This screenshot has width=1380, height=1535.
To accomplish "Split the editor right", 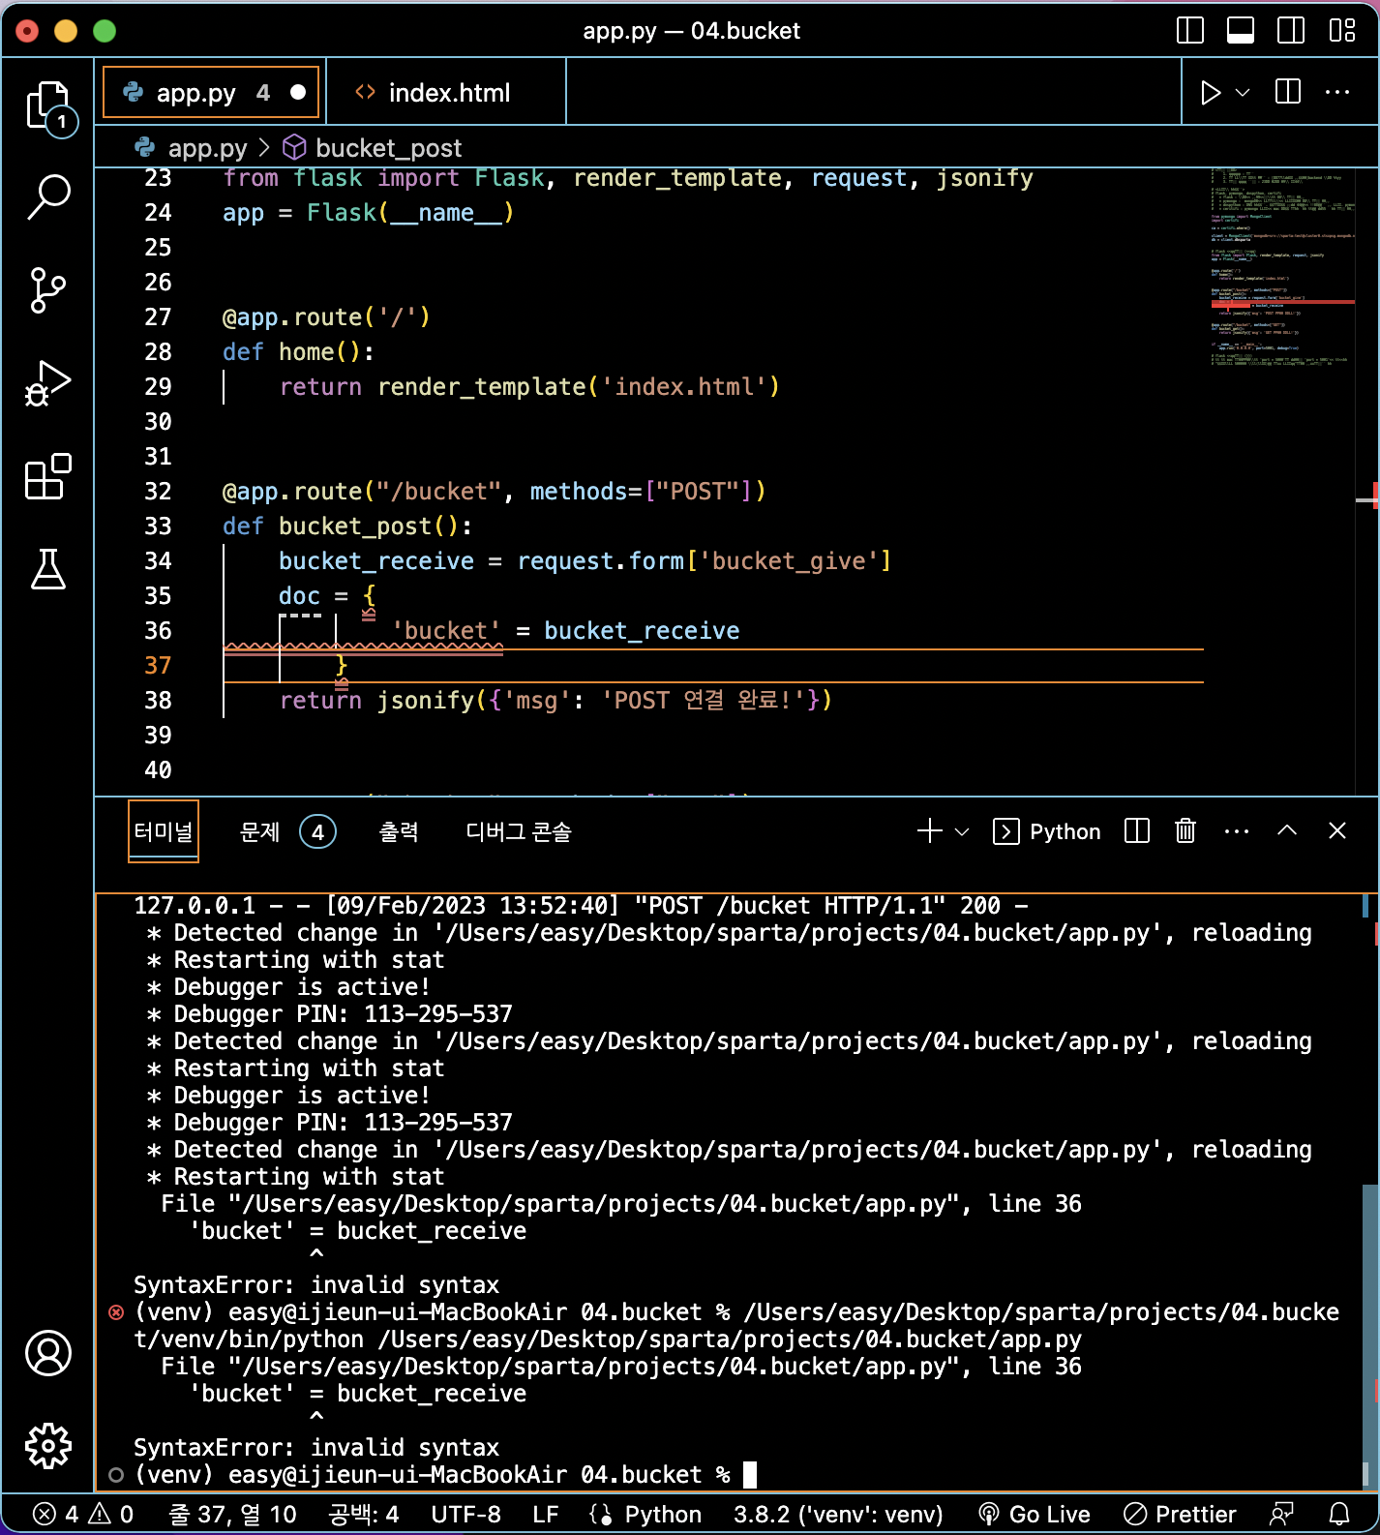I will (x=1288, y=92).
